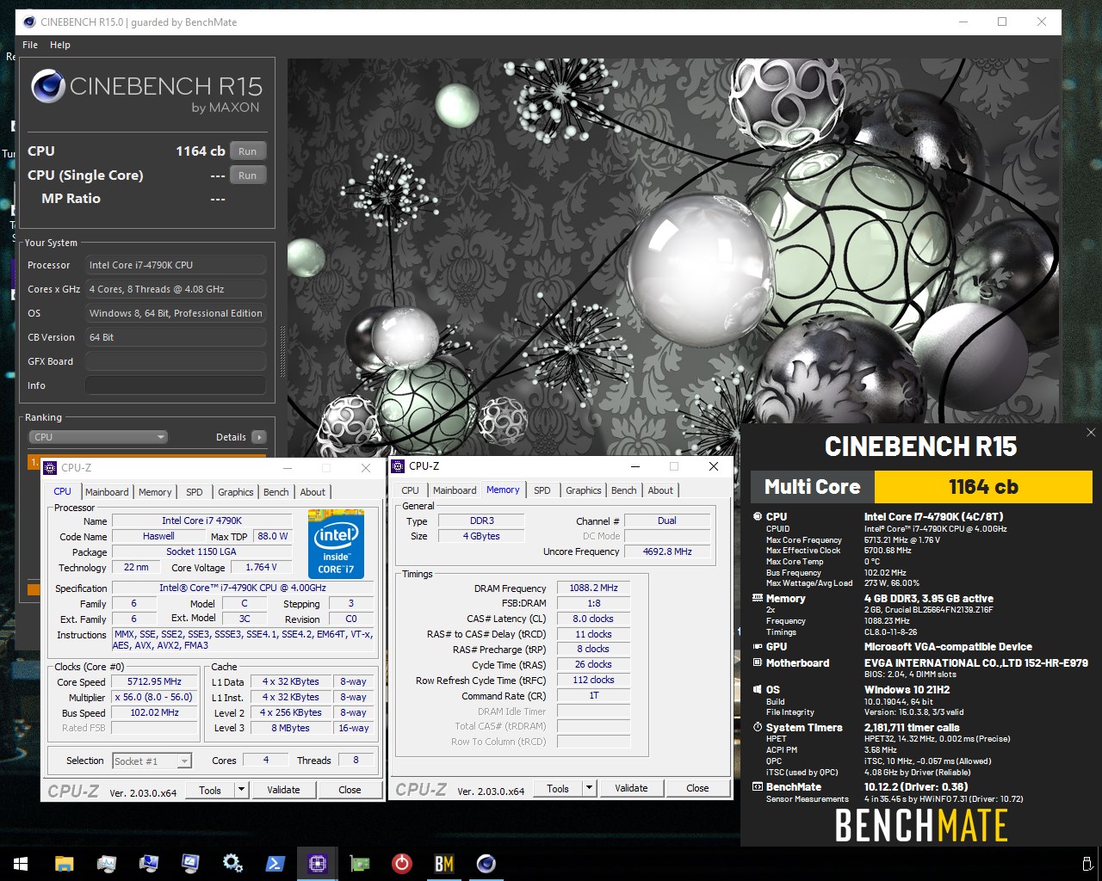Click Close button in right CPU-Z
This screenshot has height=881, width=1102.
[698, 788]
